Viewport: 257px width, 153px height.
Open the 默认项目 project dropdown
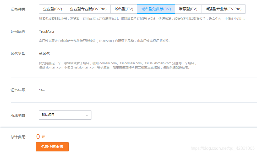(x=65, y=115)
